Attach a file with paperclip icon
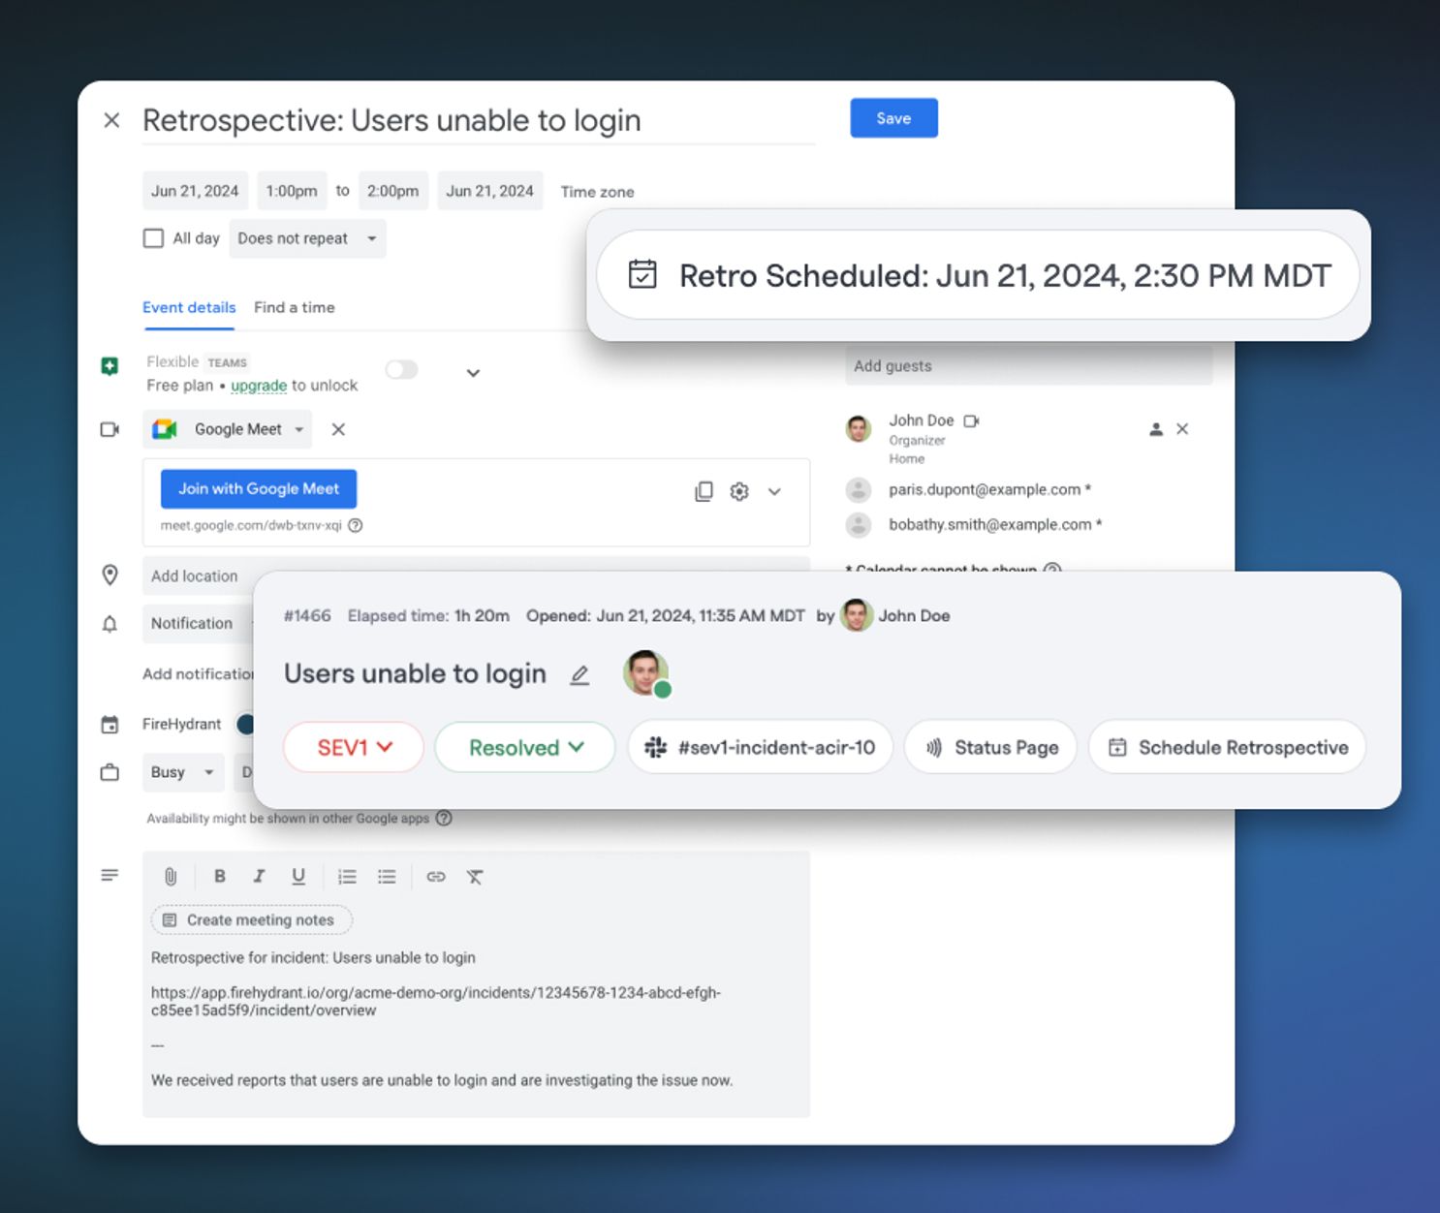 [x=171, y=877]
